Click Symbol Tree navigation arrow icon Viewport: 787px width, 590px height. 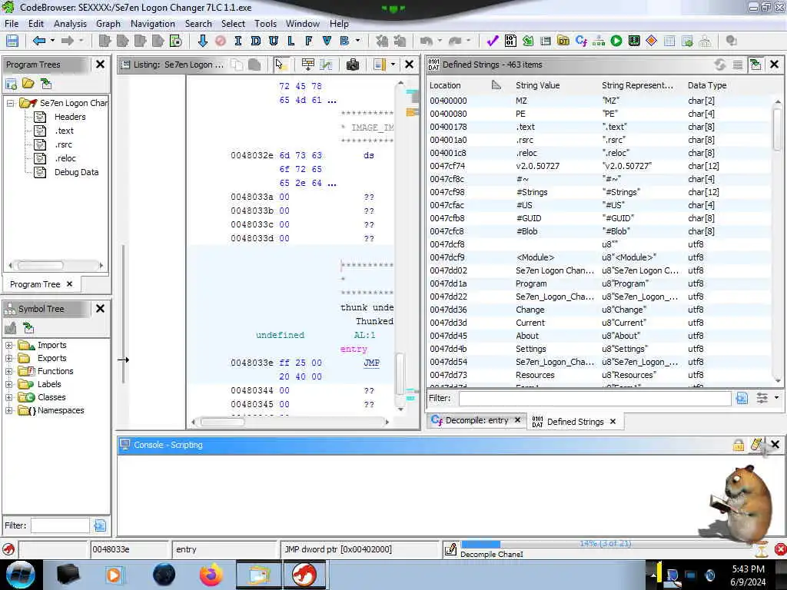click(x=28, y=328)
